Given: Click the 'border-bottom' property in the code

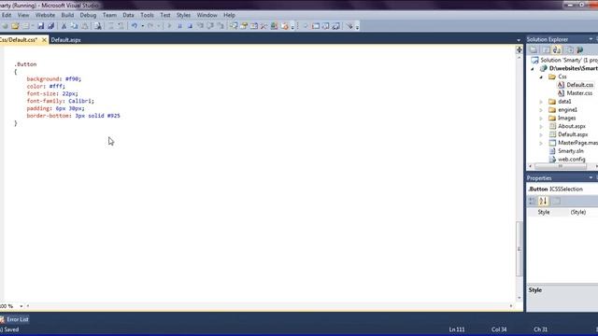Looking at the screenshot, I should [x=49, y=116].
